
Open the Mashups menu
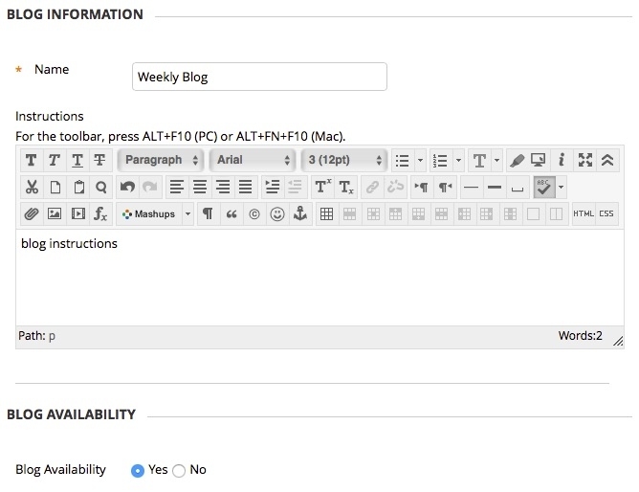point(155,213)
